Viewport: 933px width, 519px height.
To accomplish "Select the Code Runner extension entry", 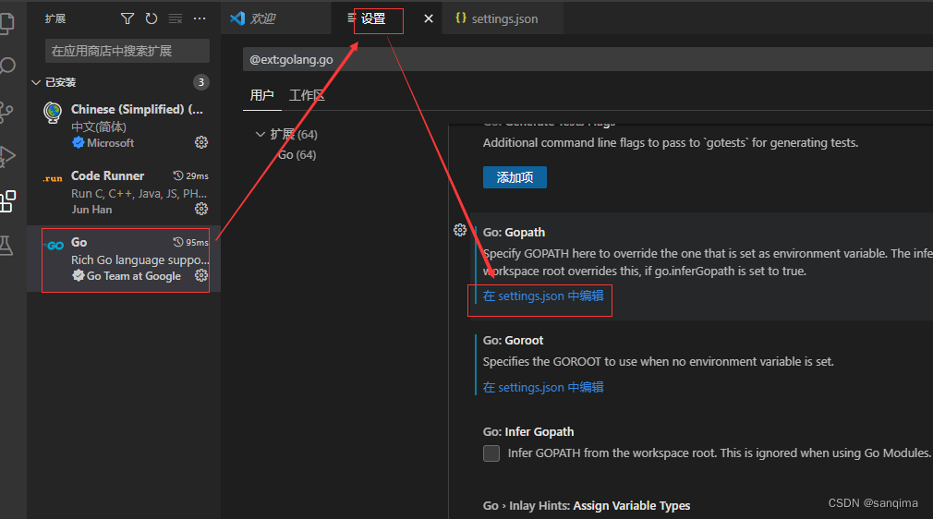I will point(126,193).
